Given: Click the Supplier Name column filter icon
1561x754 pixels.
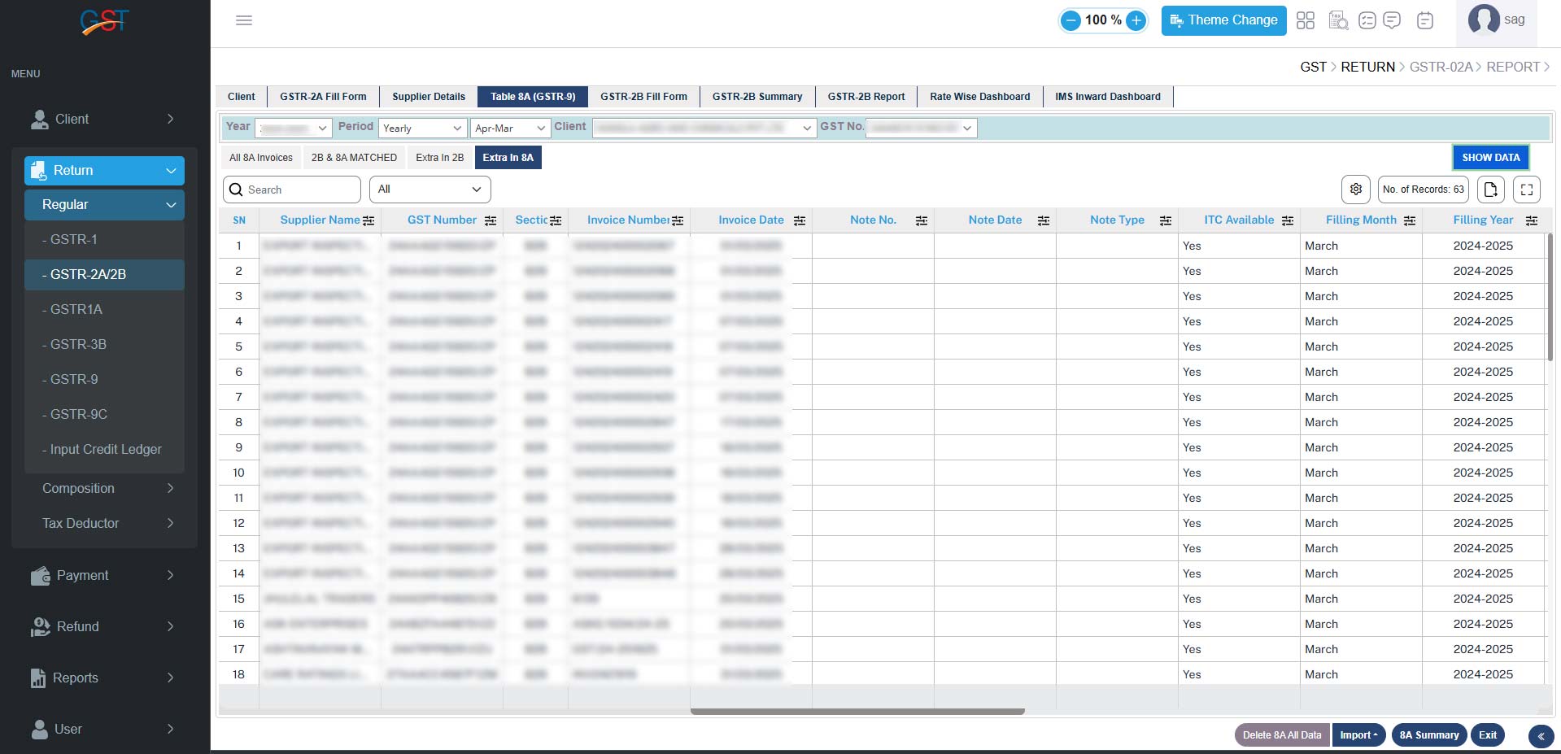Looking at the screenshot, I should 368,220.
